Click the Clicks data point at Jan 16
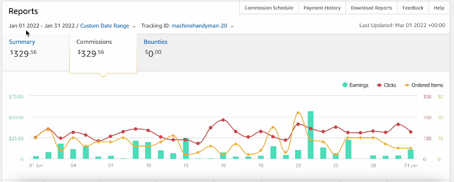 tap(223, 120)
